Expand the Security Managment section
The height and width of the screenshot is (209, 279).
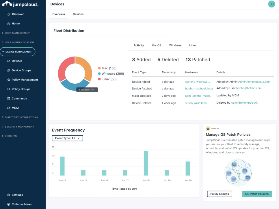point(18,127)
